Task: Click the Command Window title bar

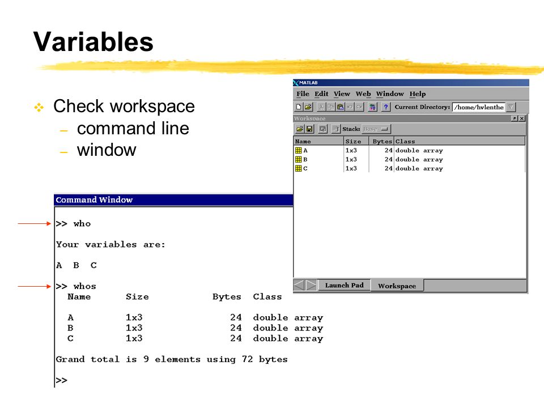Action: click(173, 200)
